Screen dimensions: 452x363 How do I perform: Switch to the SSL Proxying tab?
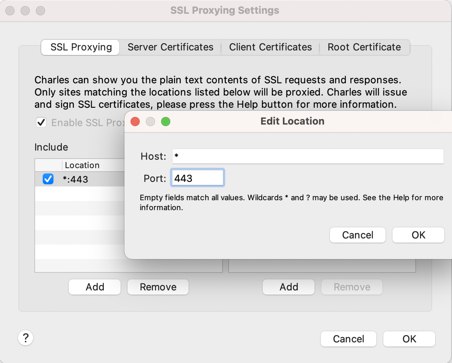[81, 47]
